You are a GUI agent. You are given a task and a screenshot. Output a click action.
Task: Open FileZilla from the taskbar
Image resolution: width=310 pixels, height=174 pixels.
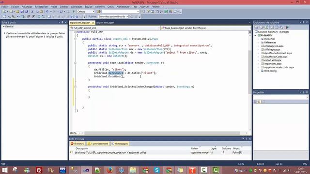tap(39, 170)
